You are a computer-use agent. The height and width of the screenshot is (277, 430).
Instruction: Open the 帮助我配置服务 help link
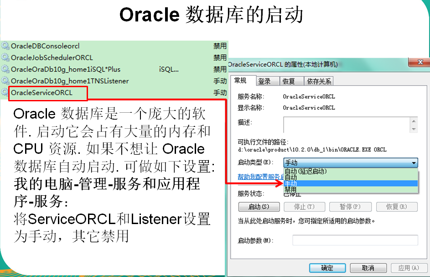click(260, 177)
